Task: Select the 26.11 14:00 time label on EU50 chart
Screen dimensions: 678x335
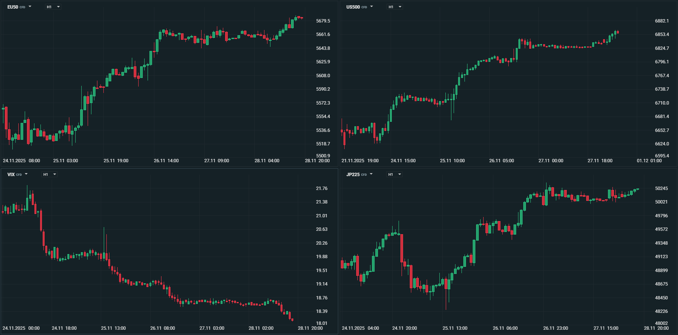Action: click(x=166, y=161)
